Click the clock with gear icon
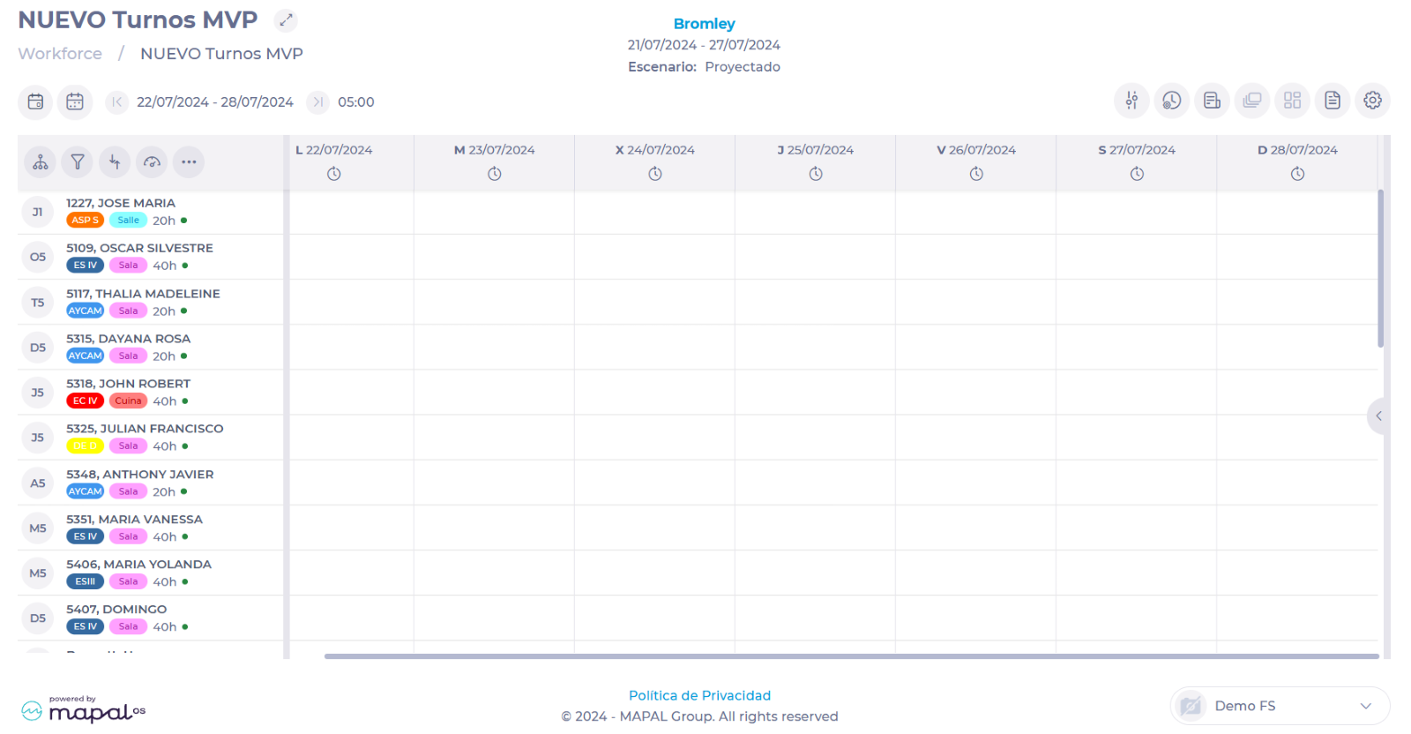 pyautogui.click(x=1171, y=101)
